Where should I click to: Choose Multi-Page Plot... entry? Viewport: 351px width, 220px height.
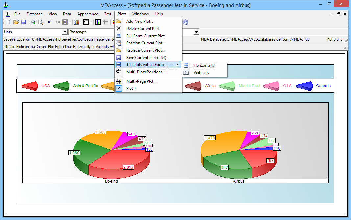coord(148,81)
